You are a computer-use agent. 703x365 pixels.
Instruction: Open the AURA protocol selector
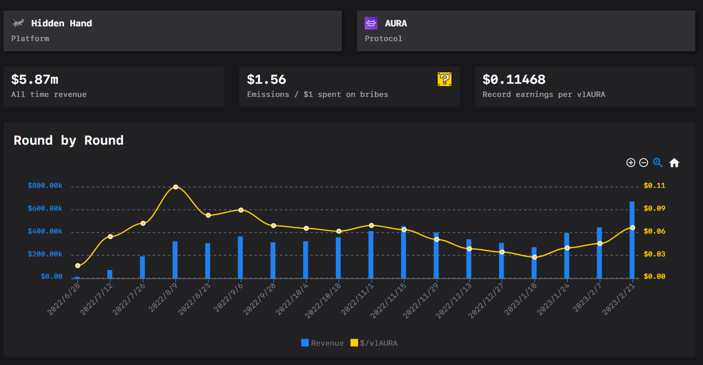pos(526,31)
